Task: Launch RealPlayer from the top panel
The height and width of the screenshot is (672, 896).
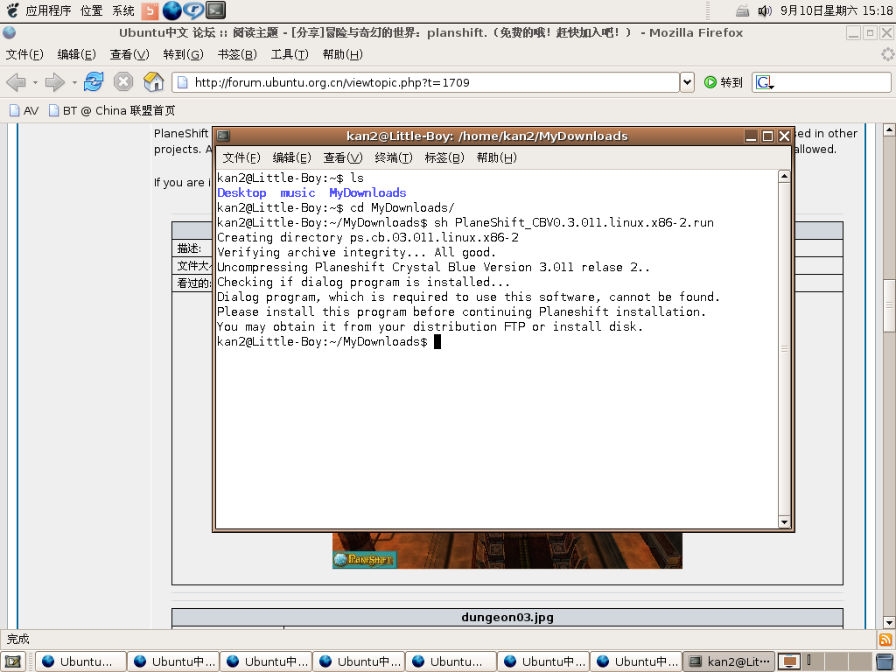Action: pos(193,10)
